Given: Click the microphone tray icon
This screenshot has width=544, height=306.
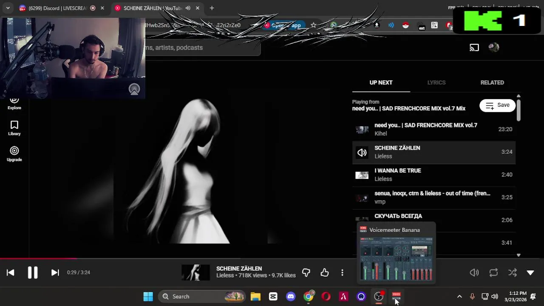Looking at the screenshot, I should (x=472, y=297).
